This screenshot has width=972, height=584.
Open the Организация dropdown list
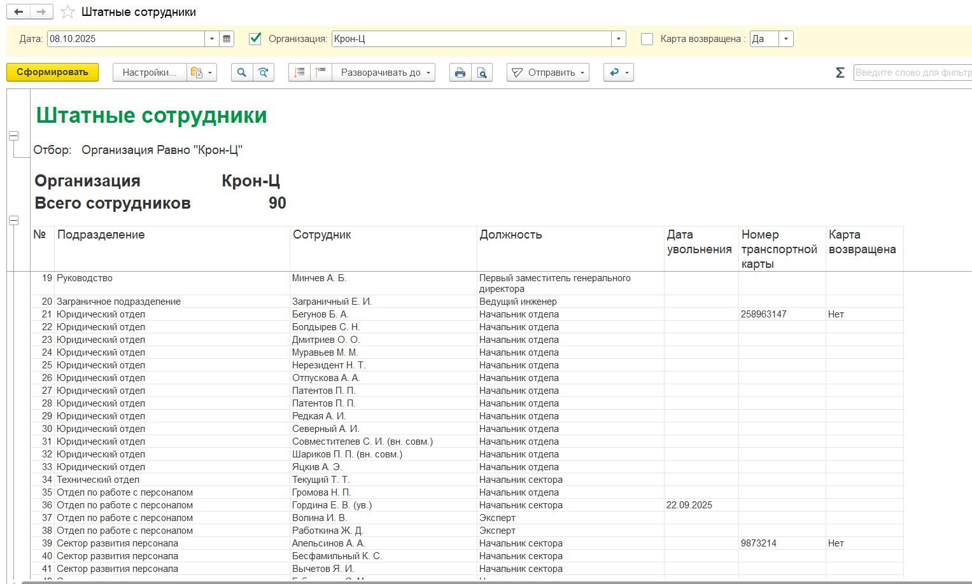618,39
